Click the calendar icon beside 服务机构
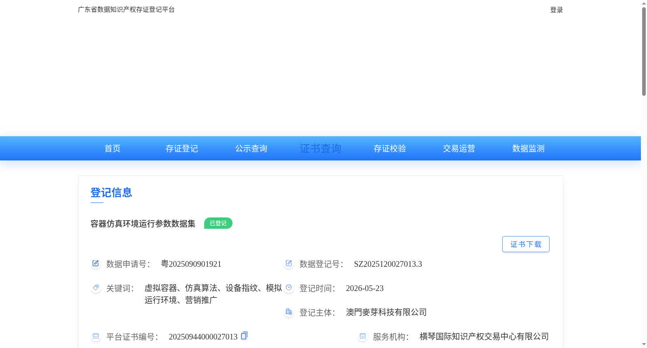647x348 pixels. (362, 336)
